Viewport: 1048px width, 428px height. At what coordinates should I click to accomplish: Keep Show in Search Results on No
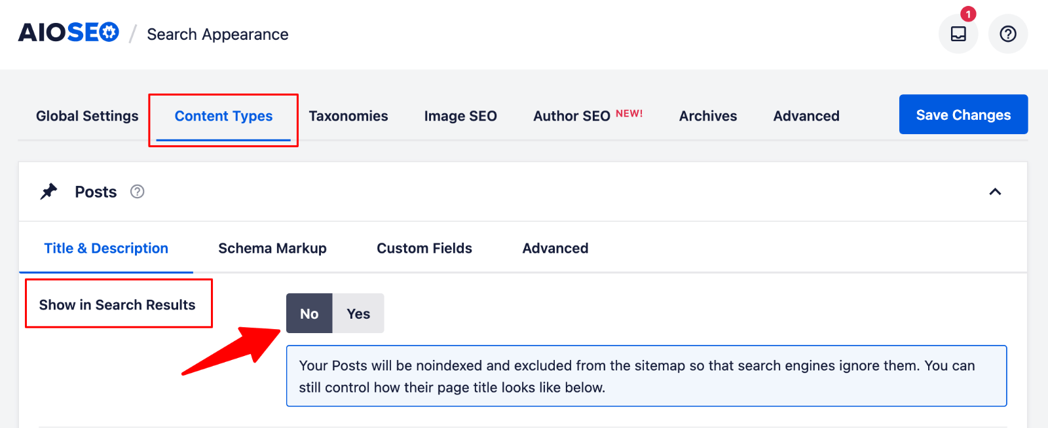[x=309, y=313]
